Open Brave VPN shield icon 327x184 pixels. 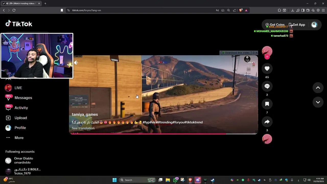coord(318,10)
